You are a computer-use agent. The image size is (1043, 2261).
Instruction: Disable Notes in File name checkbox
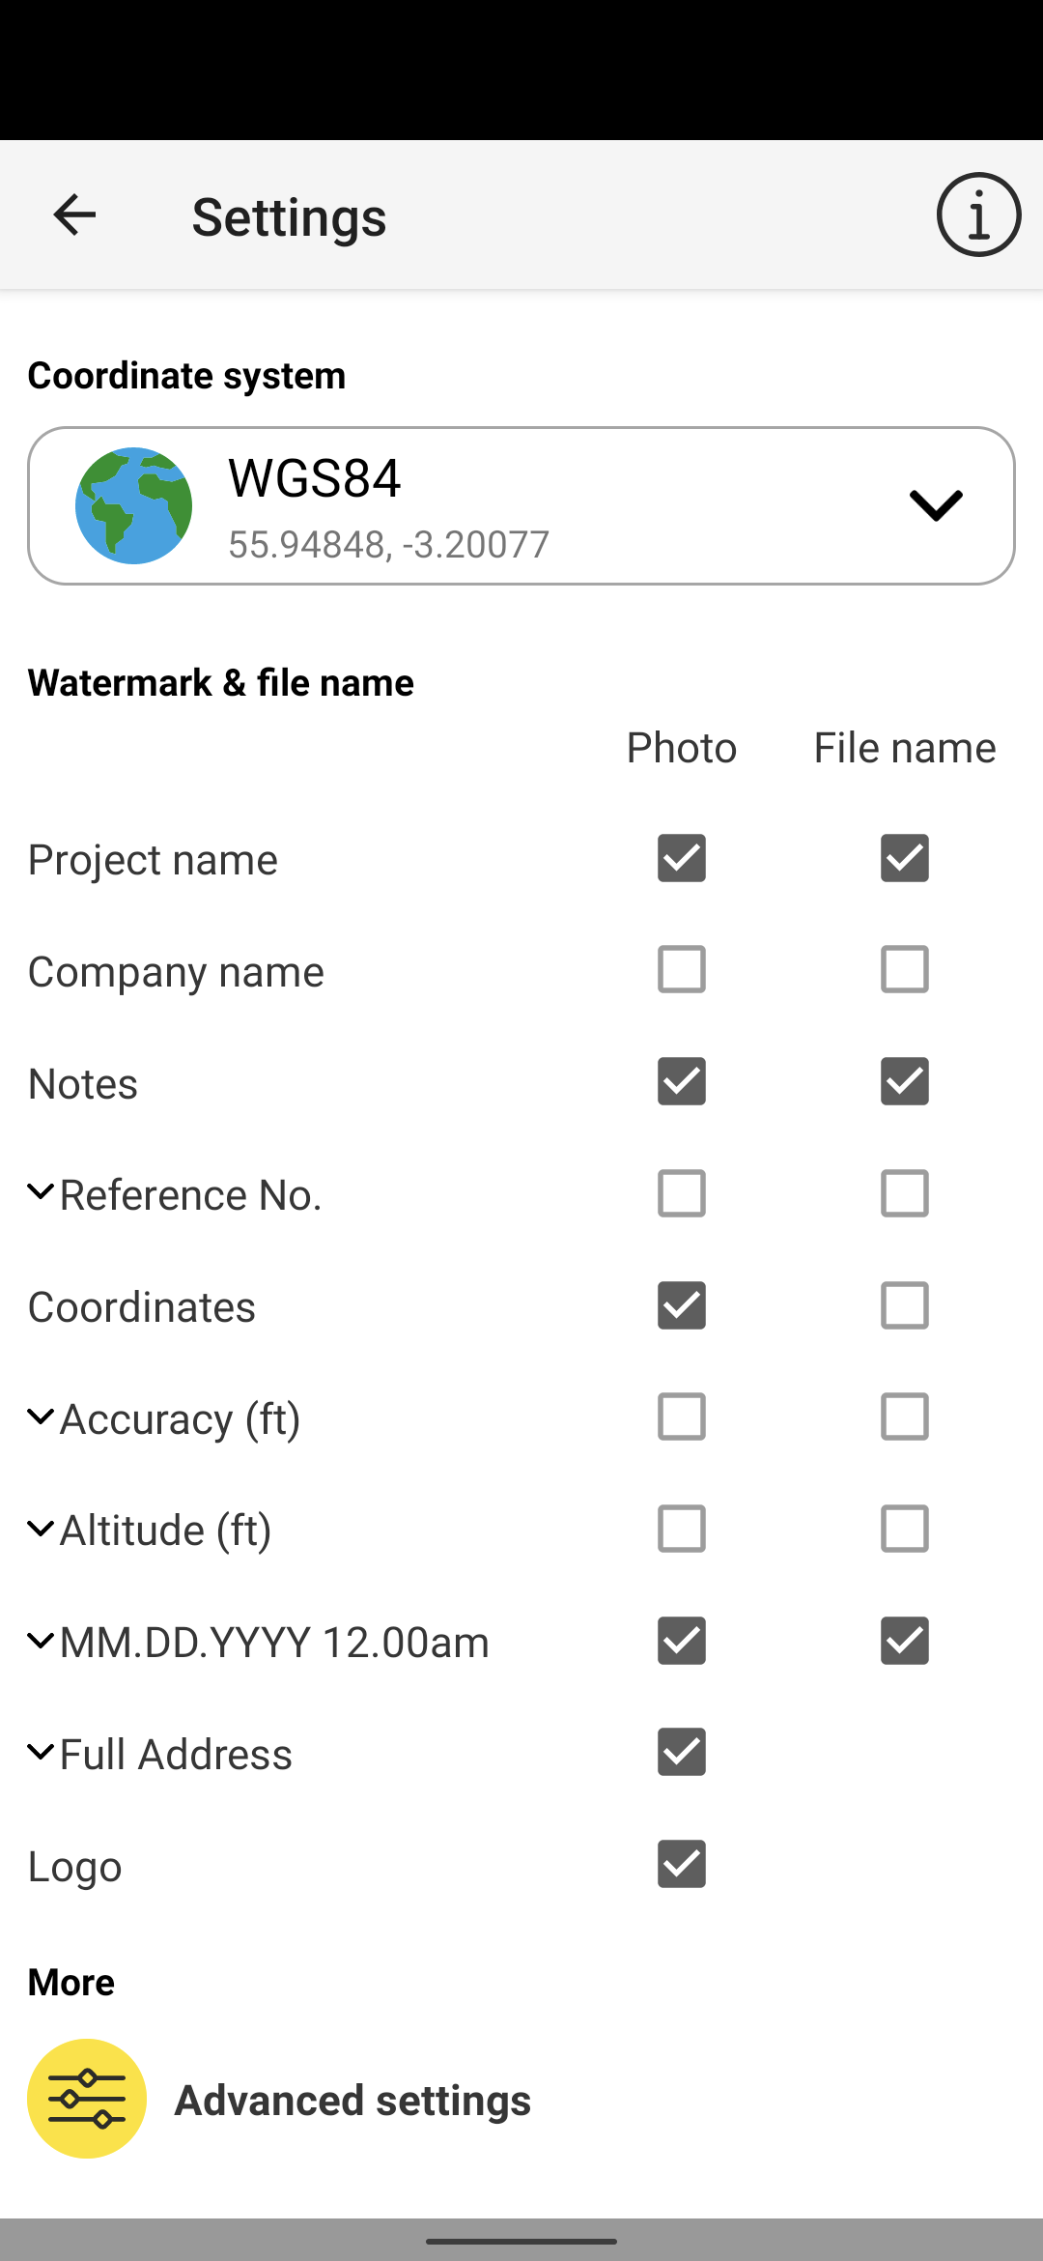click(x=905, y=1081)
